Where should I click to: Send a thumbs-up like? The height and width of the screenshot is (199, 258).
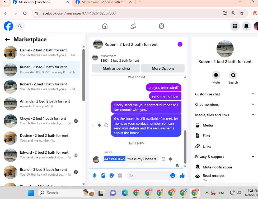[182, 176]
